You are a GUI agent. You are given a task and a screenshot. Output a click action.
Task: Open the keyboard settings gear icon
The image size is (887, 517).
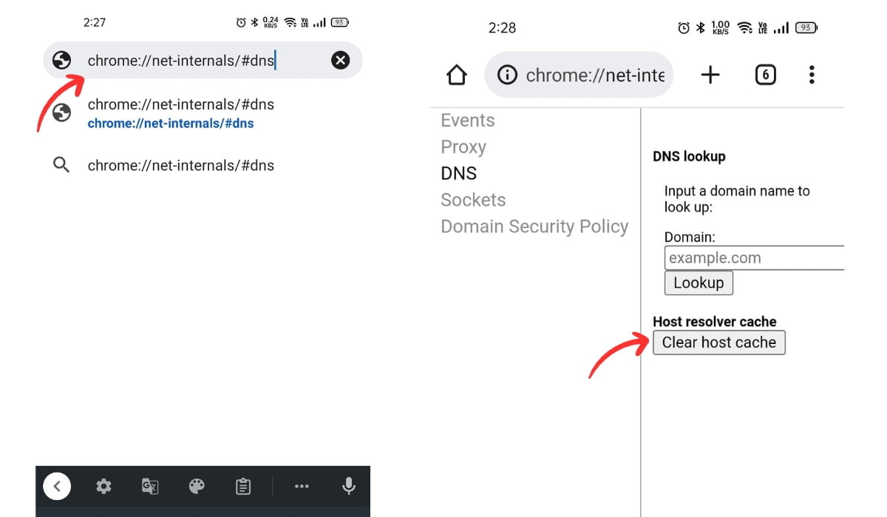103,486
